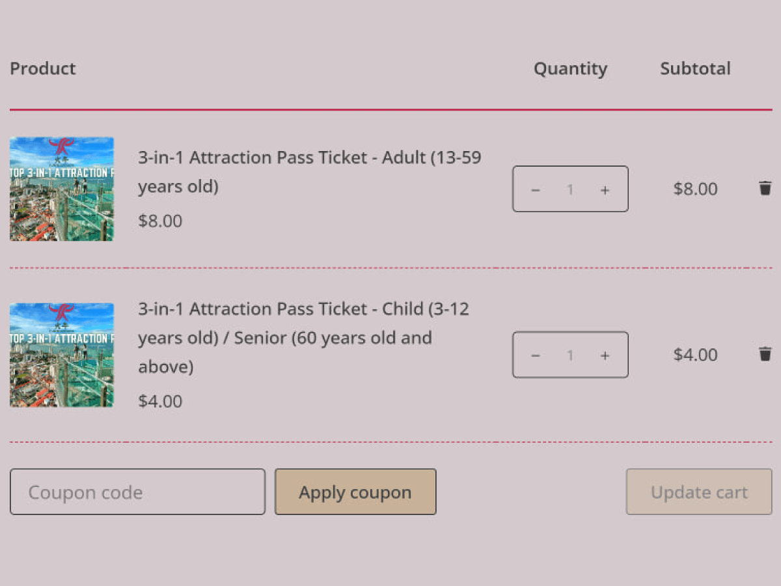Image resolution: width=781 pixels, height=586 pixels.
Task: Decrease Adult ticket quantity with minus
Action: coord(536,189)
